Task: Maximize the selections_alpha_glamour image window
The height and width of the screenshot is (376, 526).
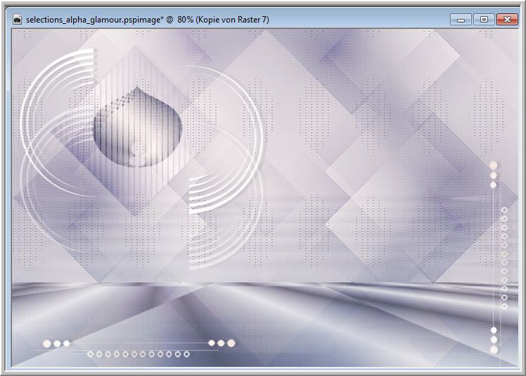Action: point(484,20)
